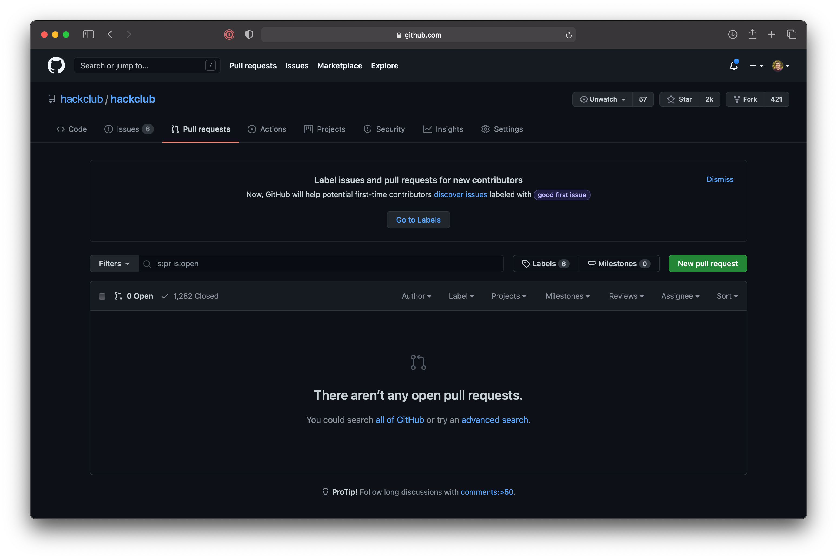Click the Safari share icon
The width and height of the screenshot is (837, 559).
point(752,34)
